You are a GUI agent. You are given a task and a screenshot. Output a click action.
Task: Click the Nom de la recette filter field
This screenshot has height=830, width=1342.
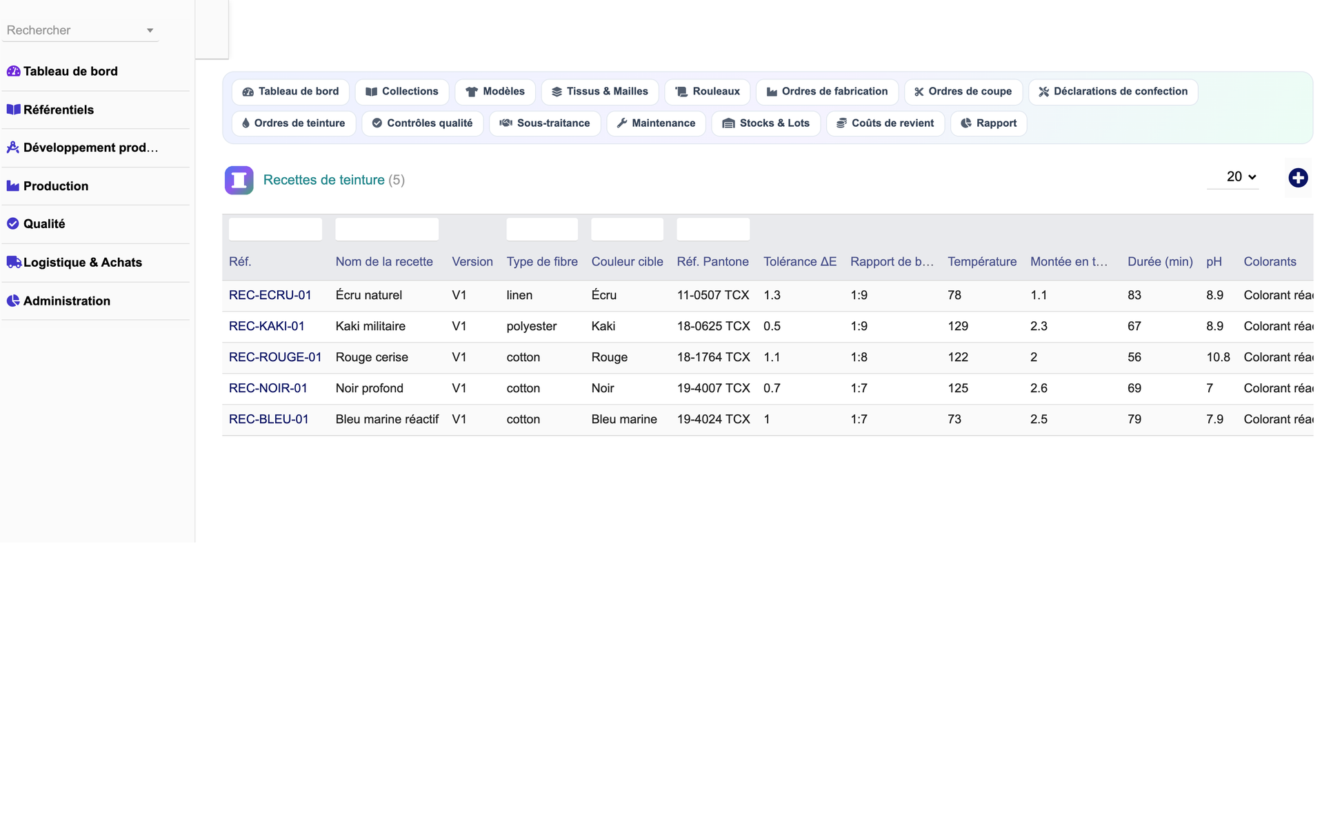pyautogui.click(x=387, y=230)
